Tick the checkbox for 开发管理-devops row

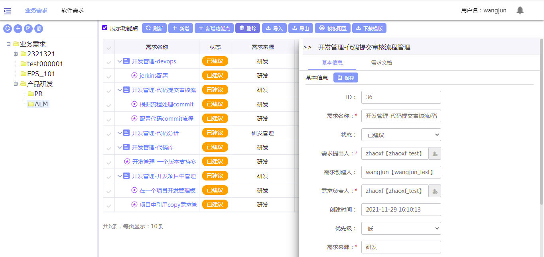click(109, 62)
